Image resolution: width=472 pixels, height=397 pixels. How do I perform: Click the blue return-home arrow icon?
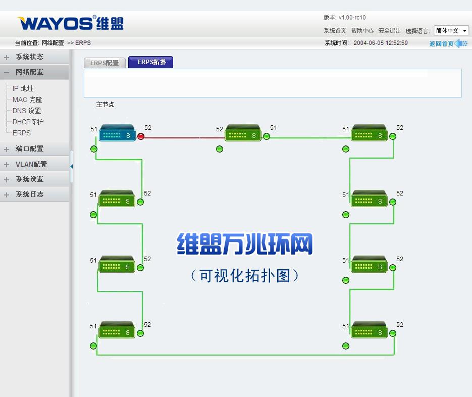(x=461, y=43)
